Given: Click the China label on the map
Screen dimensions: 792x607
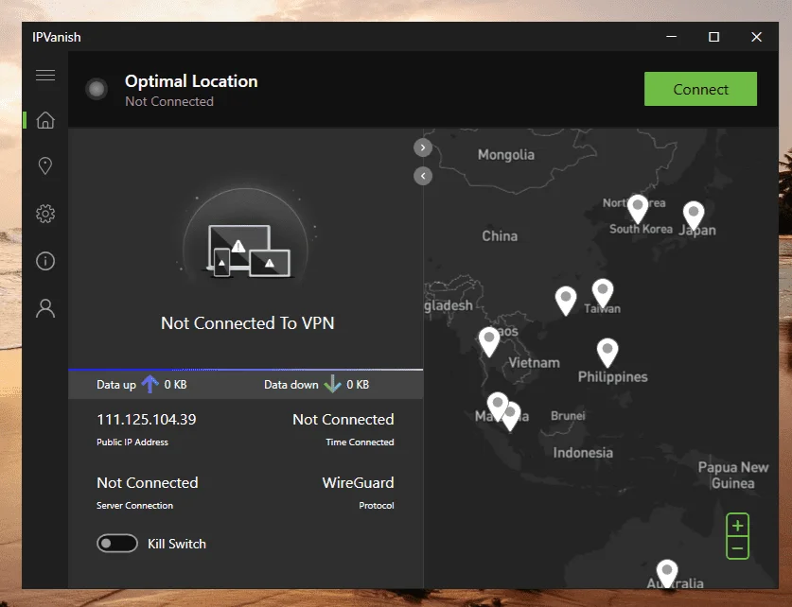Looking at the screenshot, I should tap(500, 236).
